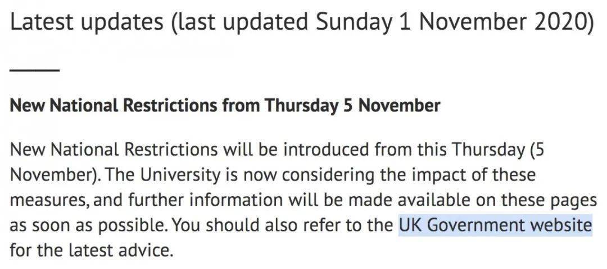Click the word 'November).' starting second paragraph line
This screenshot has width=607, height=269.
[54, 175]
